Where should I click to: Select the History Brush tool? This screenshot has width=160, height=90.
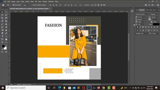pos(2,27)
